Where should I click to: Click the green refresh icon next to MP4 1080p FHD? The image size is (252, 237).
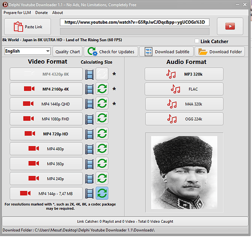pos(102,118)
